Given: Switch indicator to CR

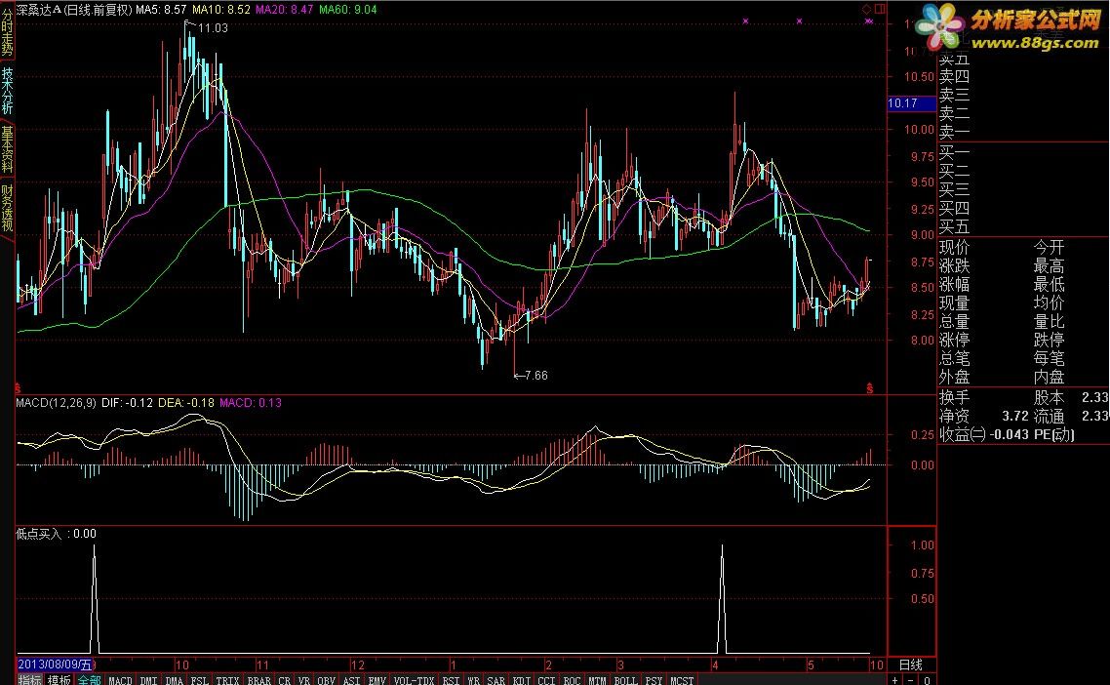Looking at the screenshot, I should point(285,680).
